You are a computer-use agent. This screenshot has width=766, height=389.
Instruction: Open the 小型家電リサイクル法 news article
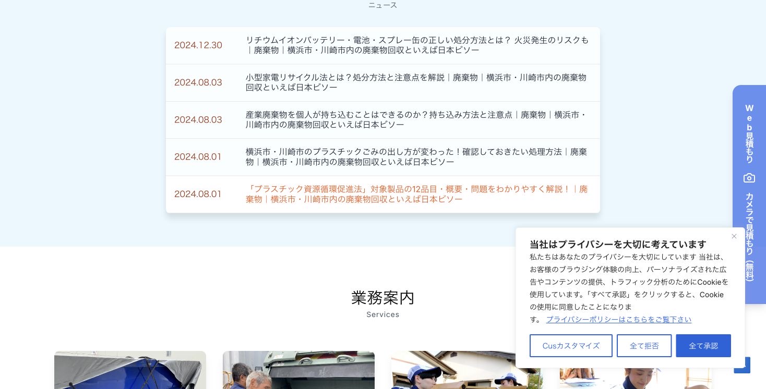(x=416, y=82)
